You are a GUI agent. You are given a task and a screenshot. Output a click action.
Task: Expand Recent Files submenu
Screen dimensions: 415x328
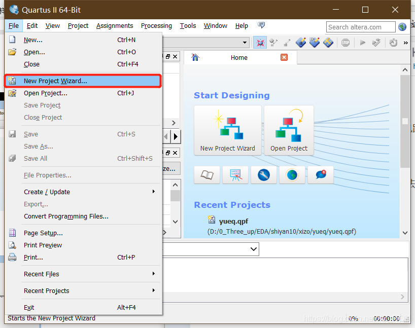(83, 274)
